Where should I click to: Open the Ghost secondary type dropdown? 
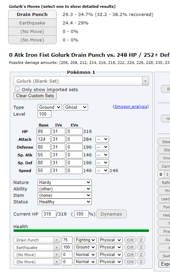coord(76,107)
